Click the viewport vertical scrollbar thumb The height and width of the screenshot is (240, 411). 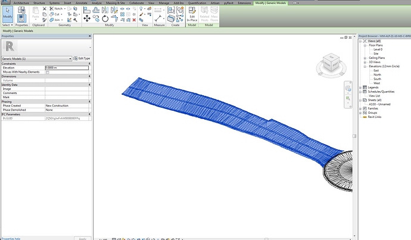[354, 136]
